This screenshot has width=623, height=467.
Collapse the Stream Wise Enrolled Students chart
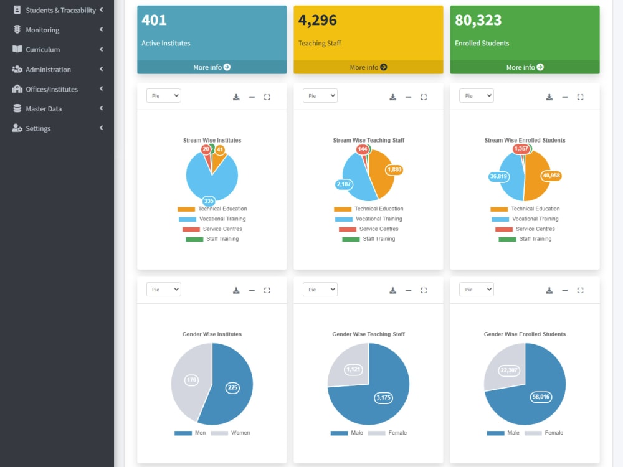[x=564, y=97]
